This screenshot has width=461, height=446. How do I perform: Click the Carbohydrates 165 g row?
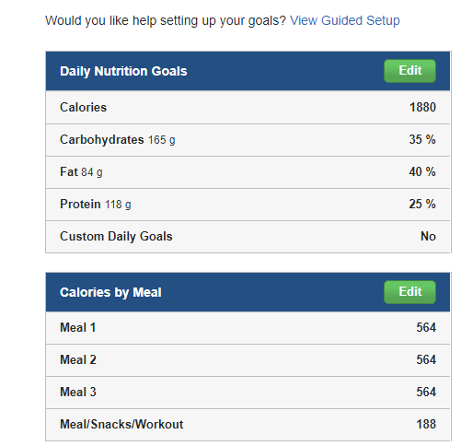pos(248,140)
